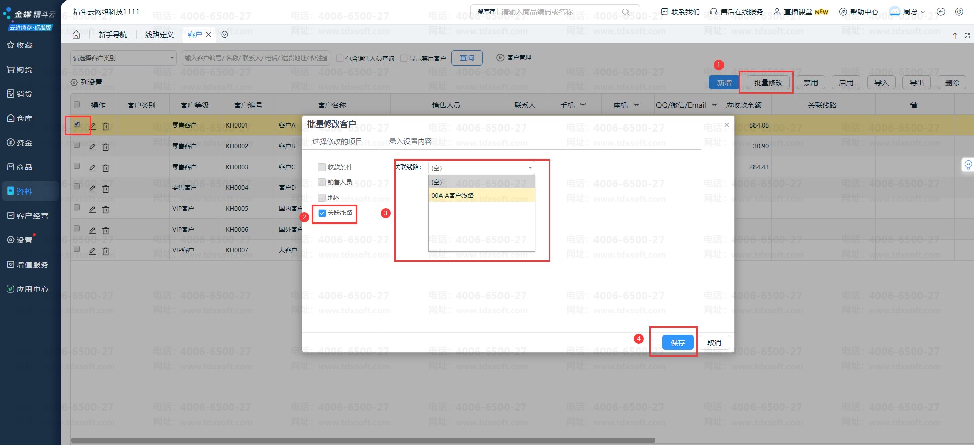
Task: Click the home icon in tab bar
Action: pyautogui.click(x=76, y=35)
